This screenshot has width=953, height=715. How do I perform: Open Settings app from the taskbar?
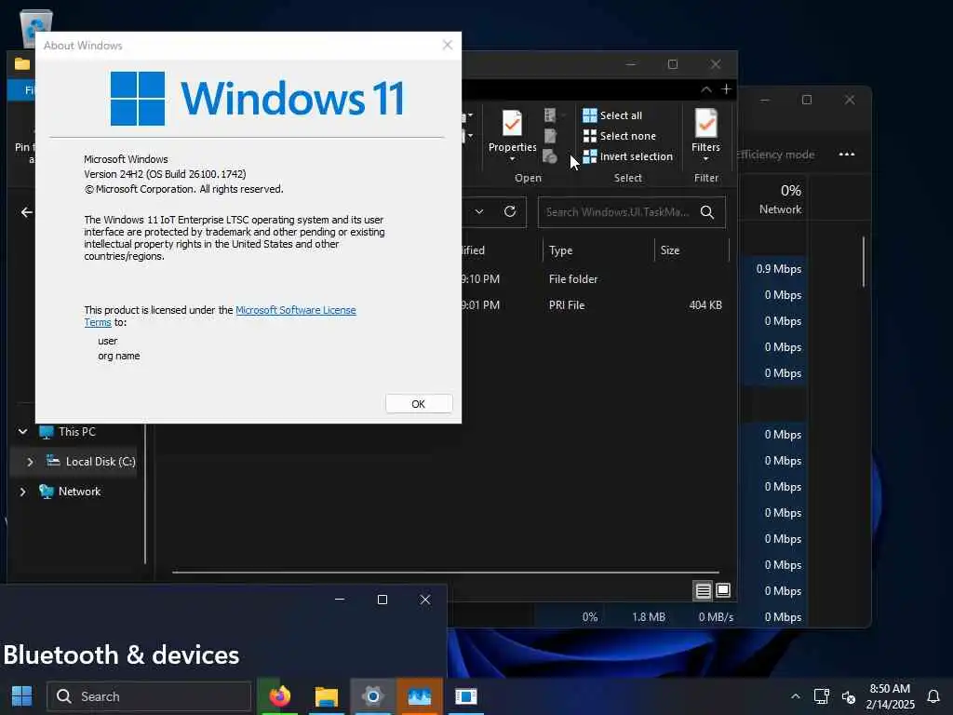click(372, 696)
